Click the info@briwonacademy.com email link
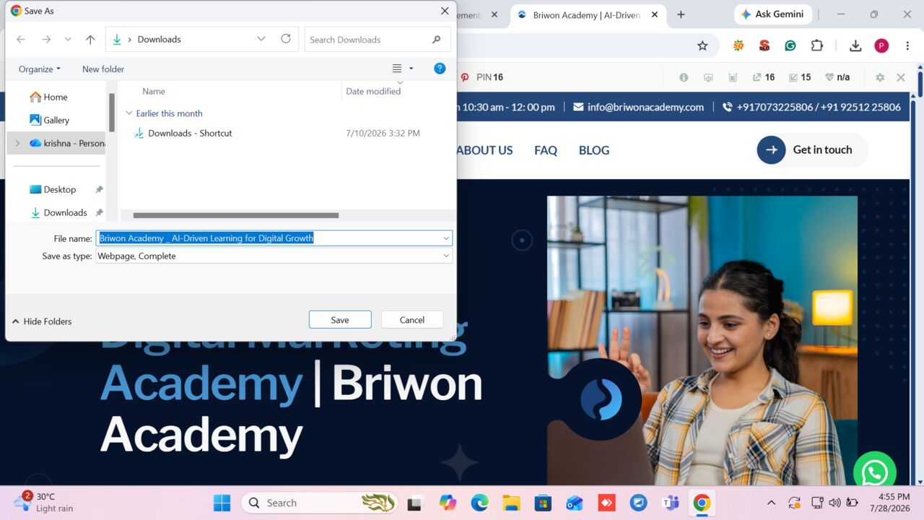This screenshot has width=924, height=520. pyautogui.click(x=638, y=107)
